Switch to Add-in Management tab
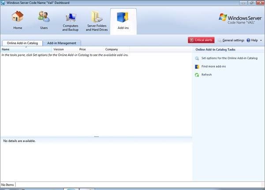 (62, 43)
